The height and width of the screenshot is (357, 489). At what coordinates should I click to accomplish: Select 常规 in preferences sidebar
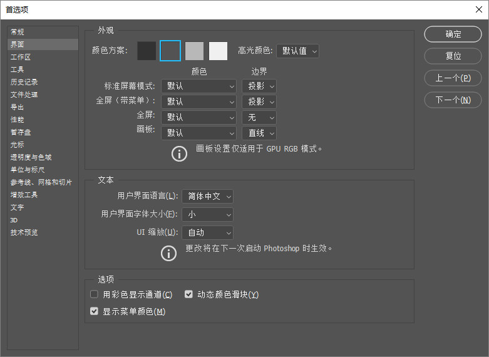[43, 32]
